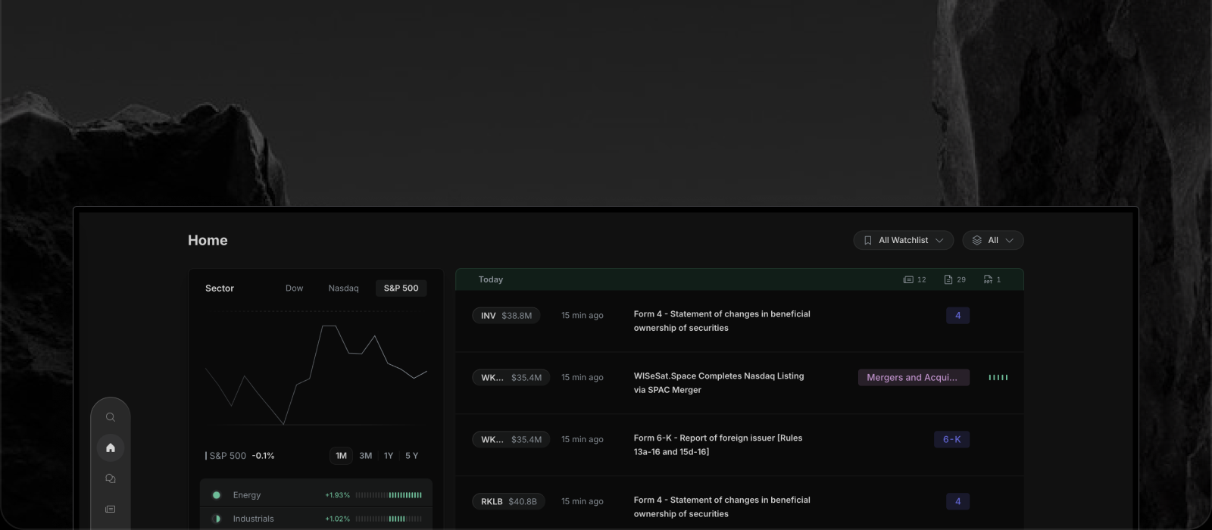
Task: Click the Sector panel title
Action: (220, 288)
